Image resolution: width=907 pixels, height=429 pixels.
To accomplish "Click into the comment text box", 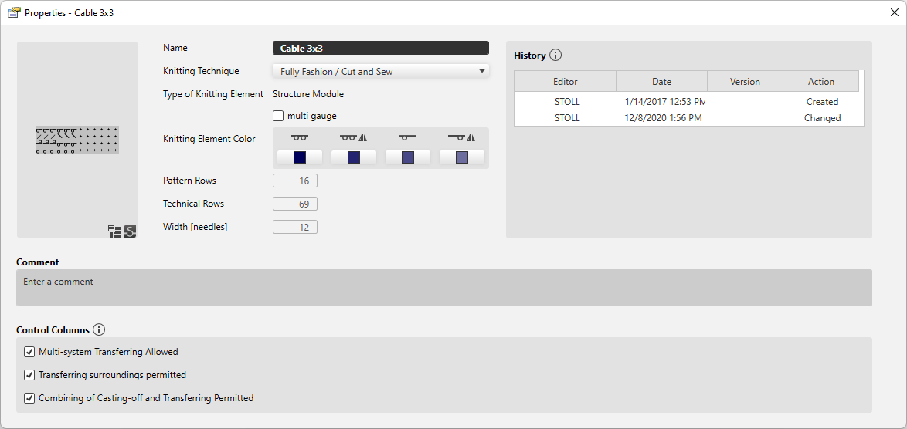I will [444, 288].
